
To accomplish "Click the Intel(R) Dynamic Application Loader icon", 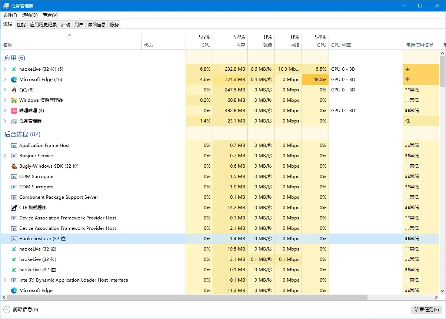I will point(14,280).
